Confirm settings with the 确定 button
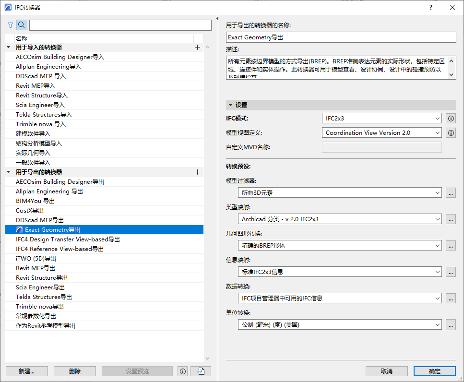 pos(434,371)
